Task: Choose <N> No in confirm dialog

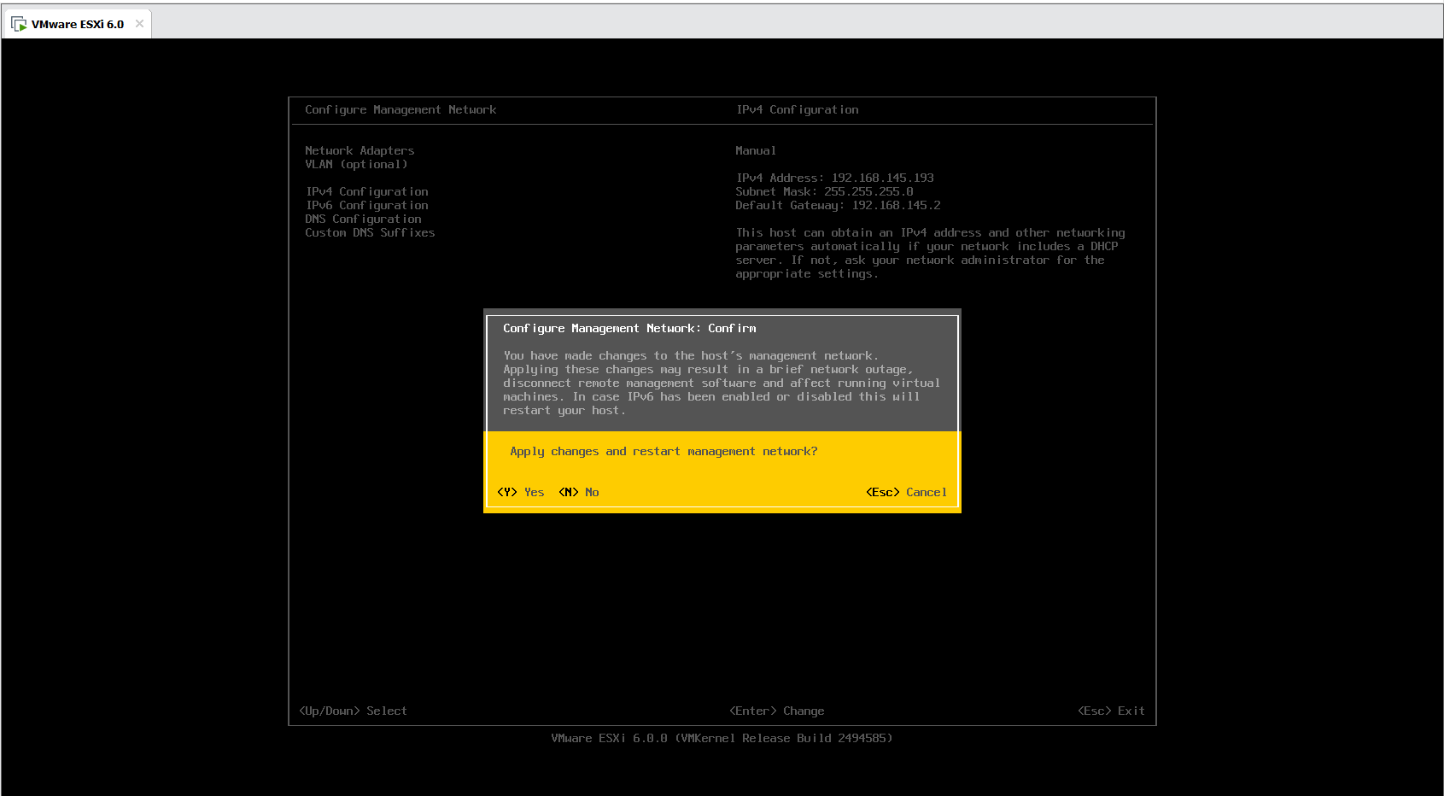Action: tap(579, 492)
